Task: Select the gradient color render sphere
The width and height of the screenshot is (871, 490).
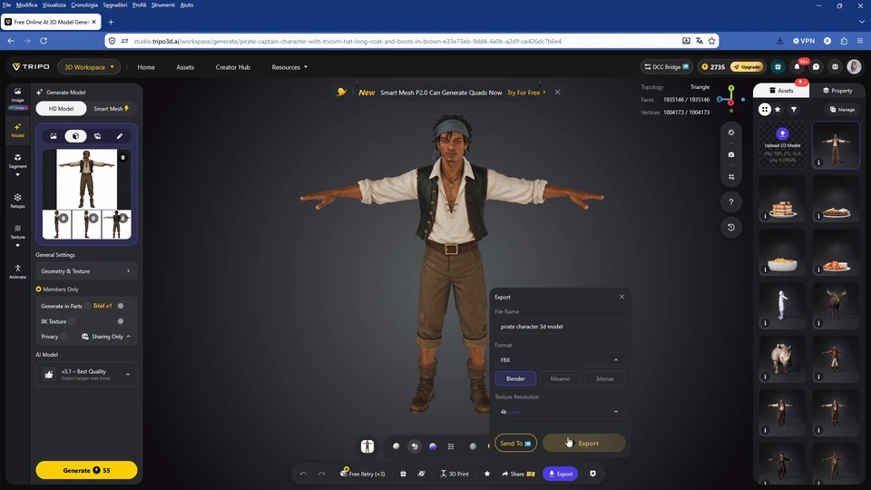Action: point(433,446)
